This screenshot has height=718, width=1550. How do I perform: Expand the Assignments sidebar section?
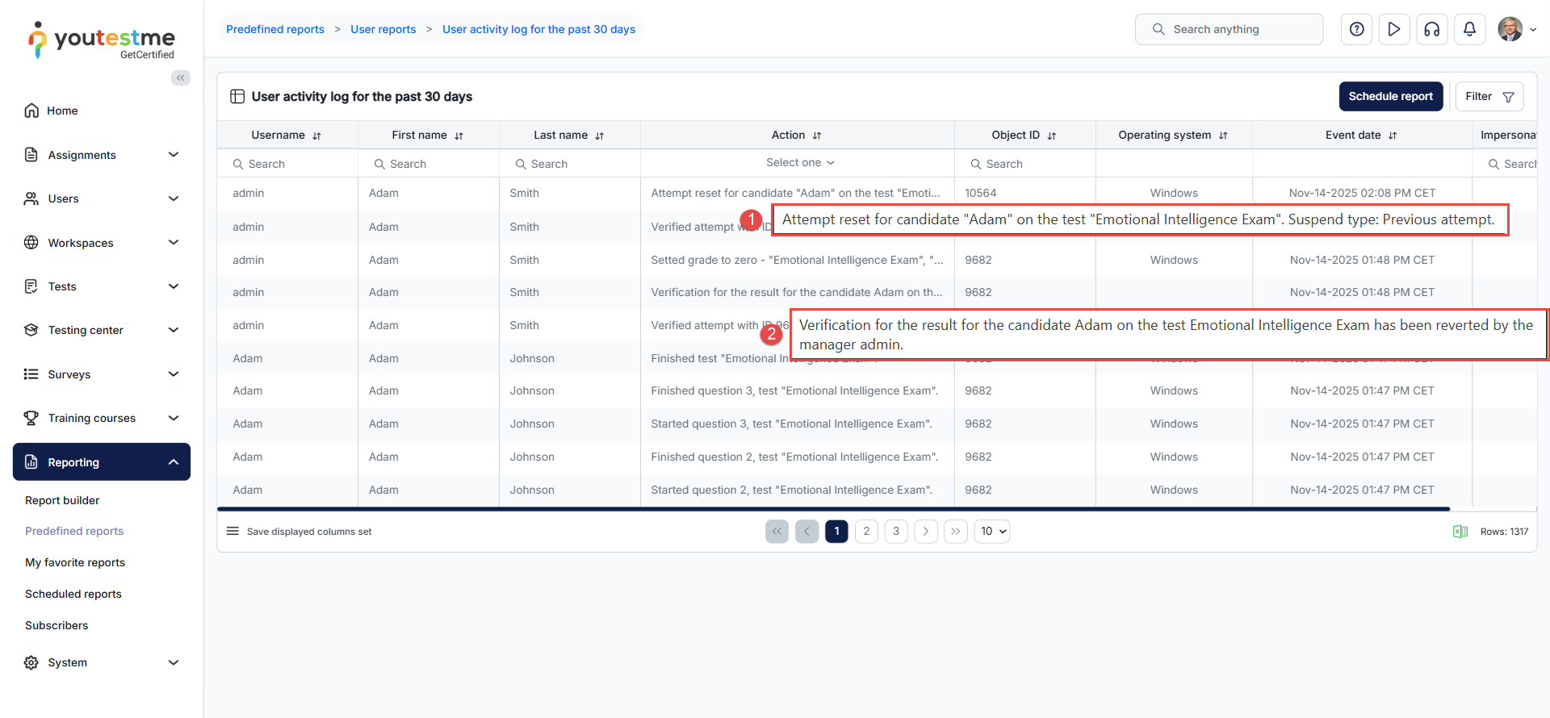tap(173, 155)
